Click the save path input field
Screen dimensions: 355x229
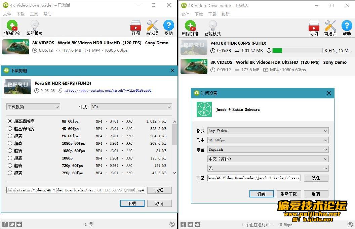click(x=76, y=190)
